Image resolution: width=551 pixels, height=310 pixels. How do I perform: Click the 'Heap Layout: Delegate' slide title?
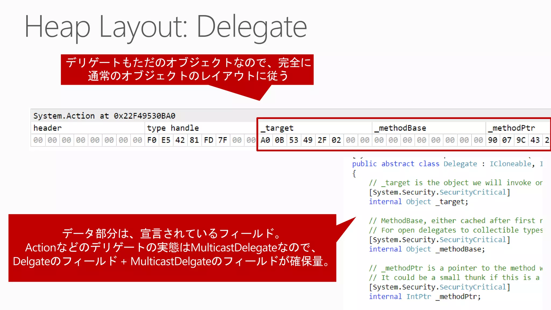click(165, 27)
